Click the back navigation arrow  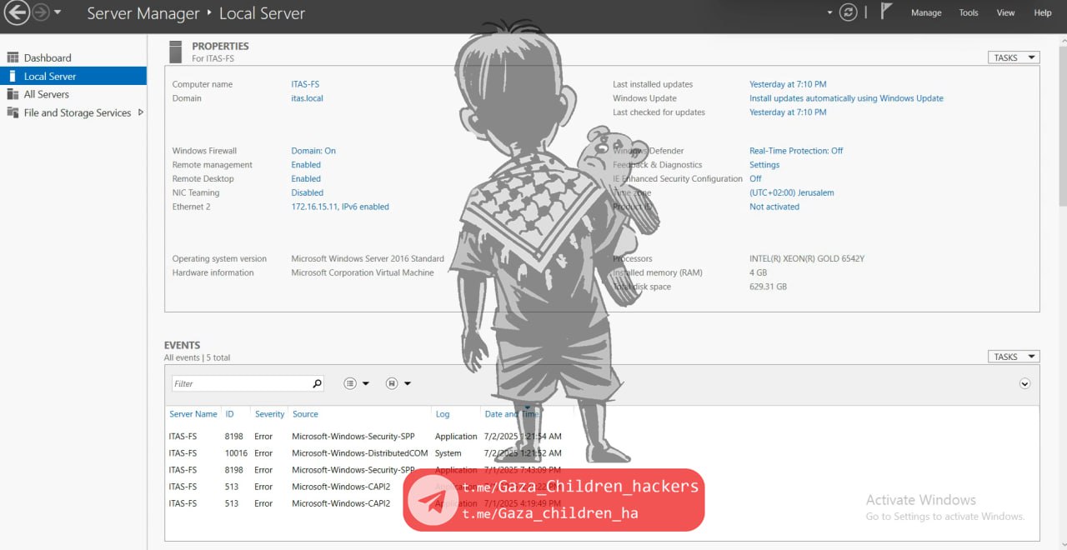17,12
